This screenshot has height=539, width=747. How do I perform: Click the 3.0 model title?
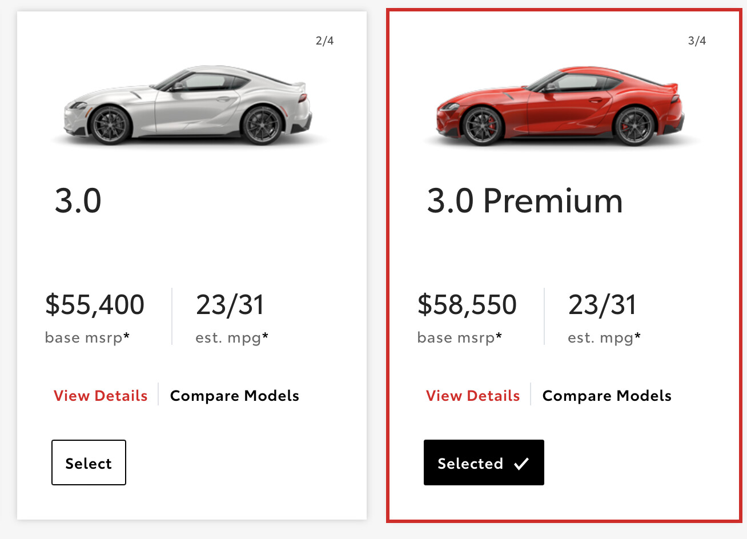(x=78, y=201)
